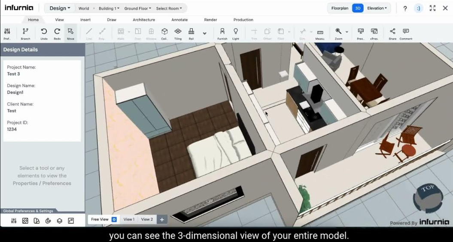Click the material tag icon in bottom bar
The image size is (453, 242).
pyautogui.click(x=48, y=221)
